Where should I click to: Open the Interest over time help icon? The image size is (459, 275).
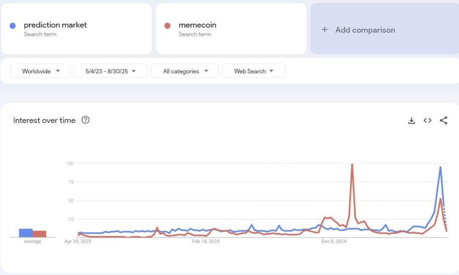point(86,120)
